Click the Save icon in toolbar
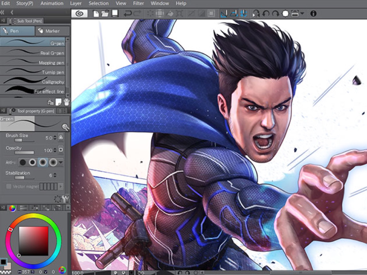The width and height of the screenshot is (367, 275). (115, 14)
